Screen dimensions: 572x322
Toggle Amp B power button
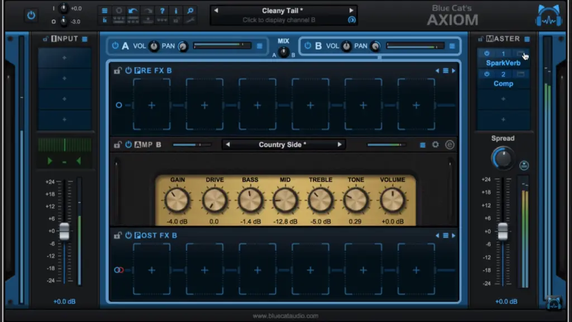point(128,145)
